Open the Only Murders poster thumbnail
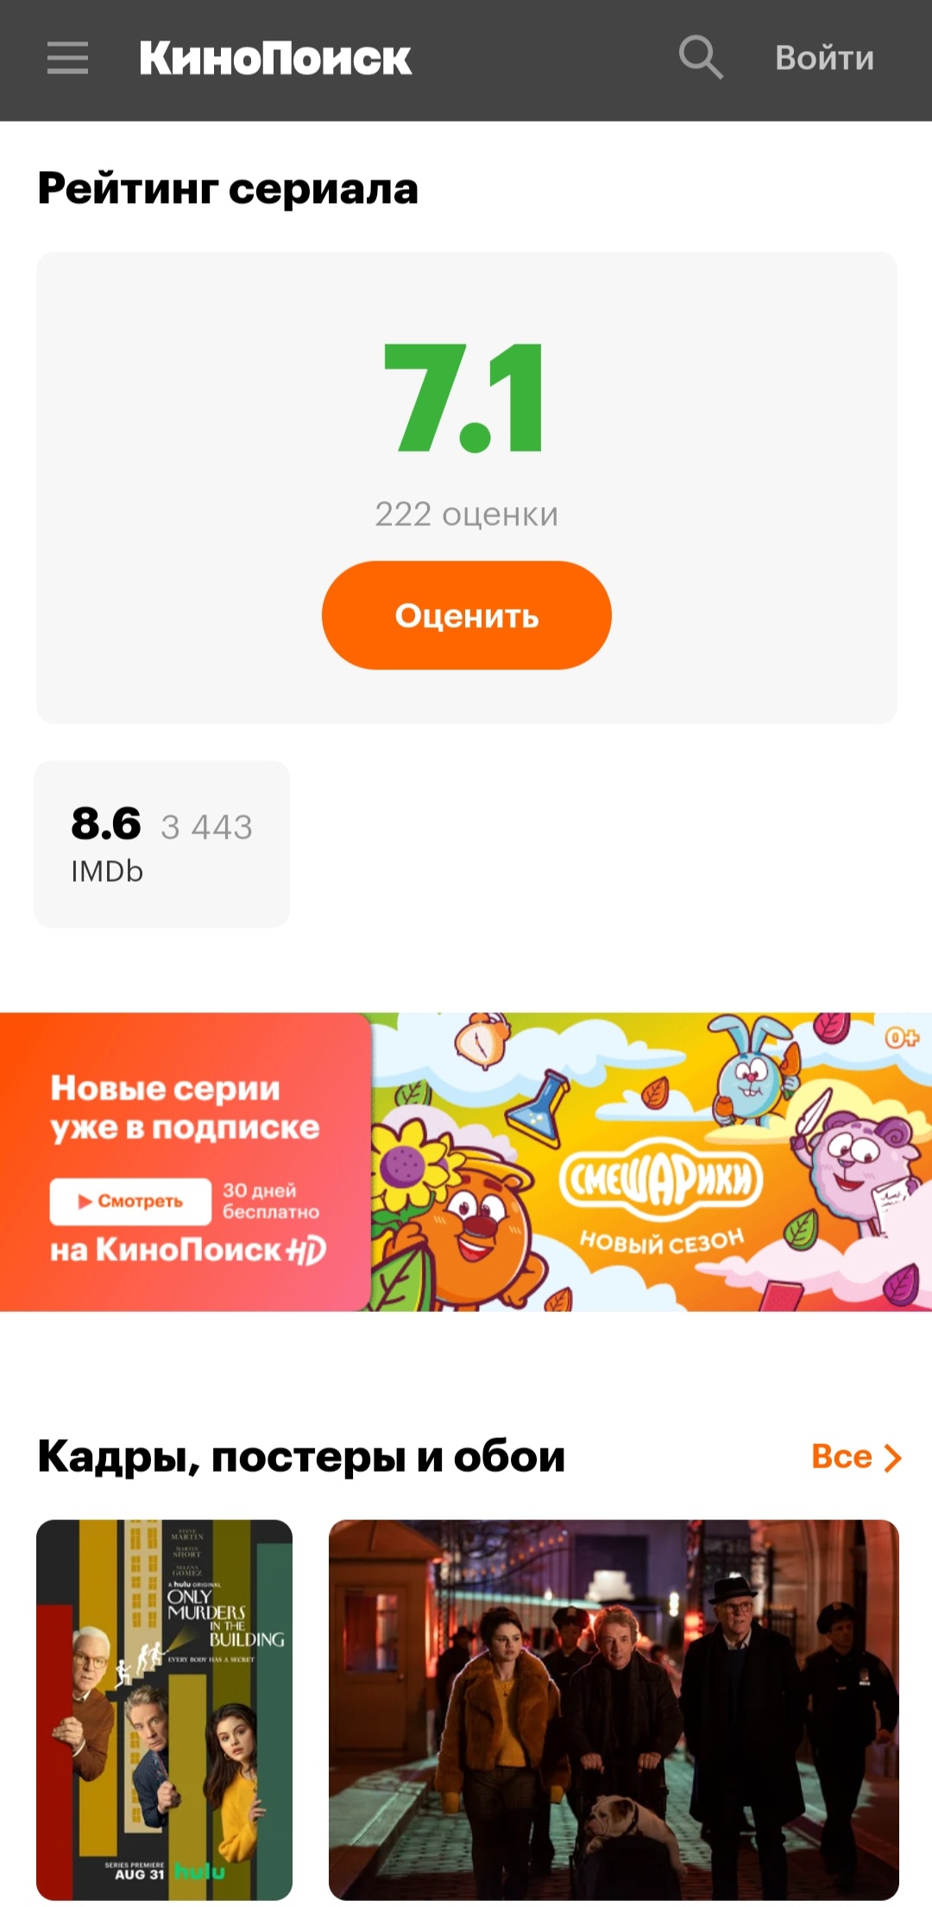This screenshot has width=932, height=1907. click(164, 1710)
